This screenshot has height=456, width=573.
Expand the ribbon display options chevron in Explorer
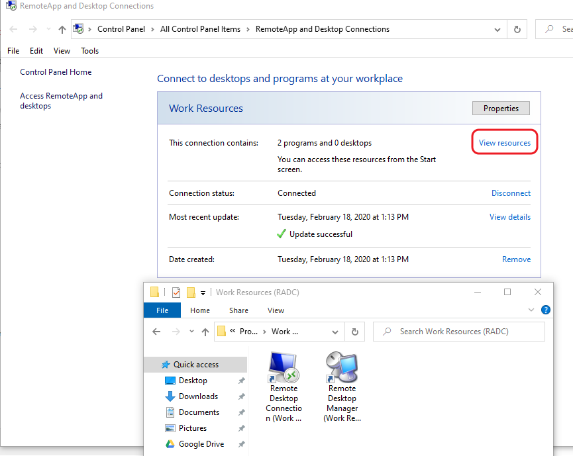pos(531,310)
